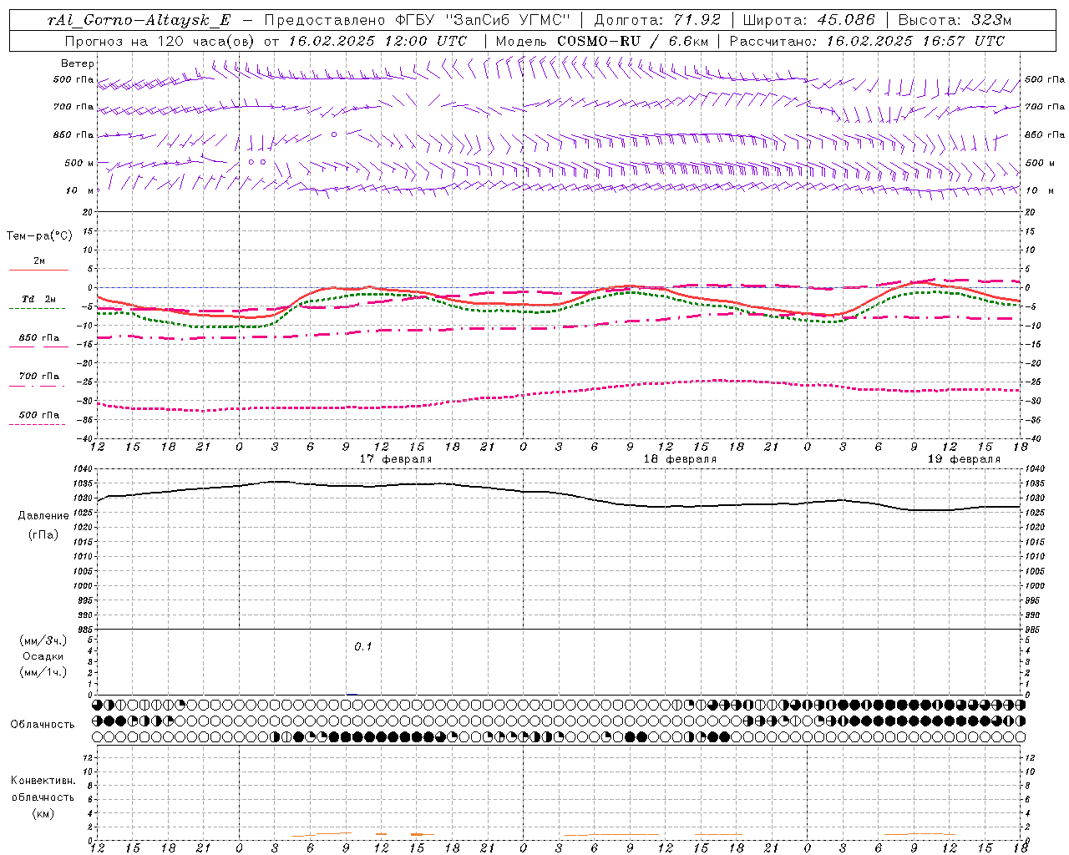Click the computed timestamp 16.02.2025 16:57 UTC
The height and width of the screenshot is (855, 1069).
click(915, 41)
